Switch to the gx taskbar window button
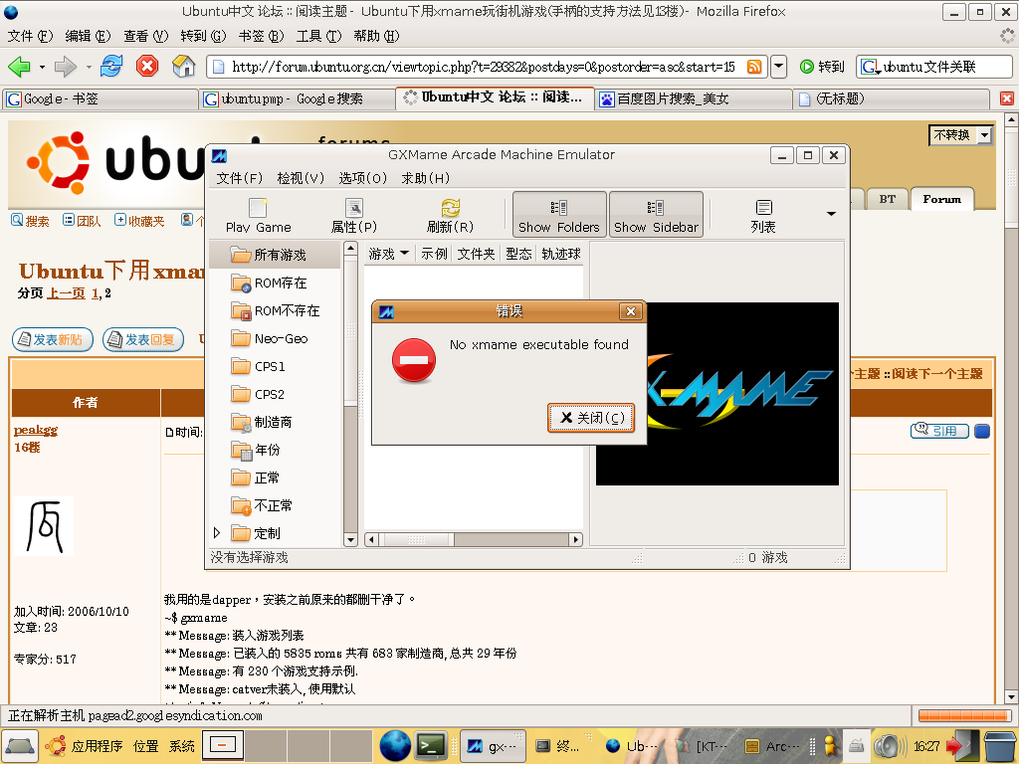Screen dimensions: 1019x764 point(492,746)
